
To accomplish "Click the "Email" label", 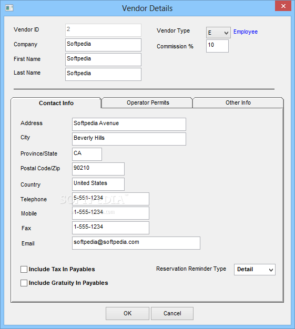I will coord(28,243).
